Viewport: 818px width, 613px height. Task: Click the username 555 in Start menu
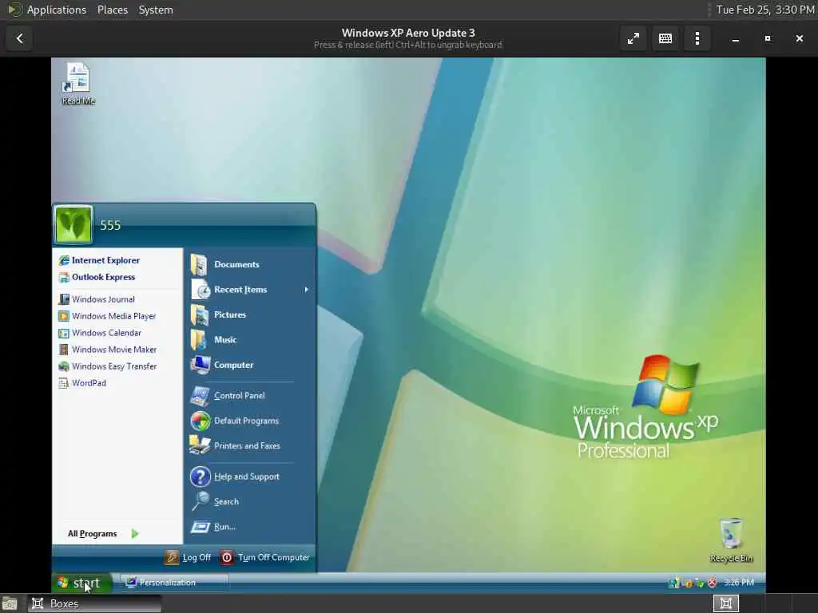(x=110, y=225)
